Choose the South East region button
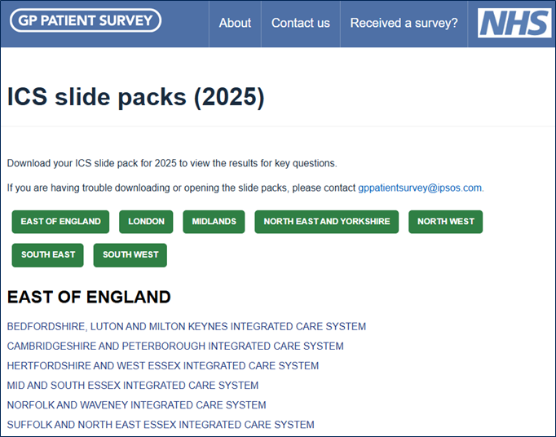Viewport: 556px width, 437px height. pos(48,255)
